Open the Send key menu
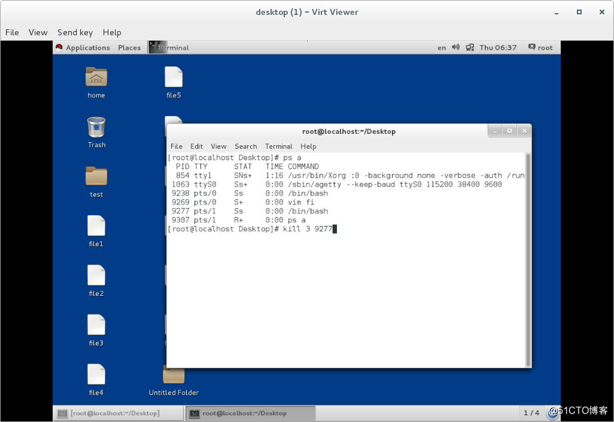 click(x=75, y=32)
